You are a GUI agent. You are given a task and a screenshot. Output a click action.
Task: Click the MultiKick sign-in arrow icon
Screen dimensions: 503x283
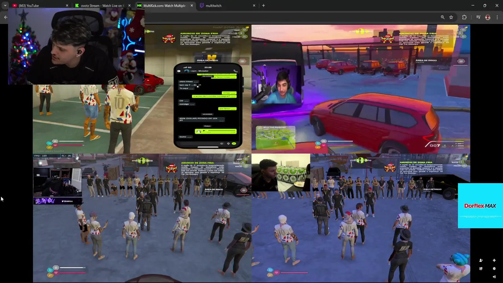coord(494,277)
